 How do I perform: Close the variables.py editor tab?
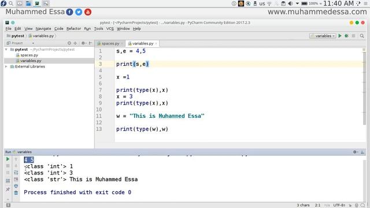coord(156,44)
